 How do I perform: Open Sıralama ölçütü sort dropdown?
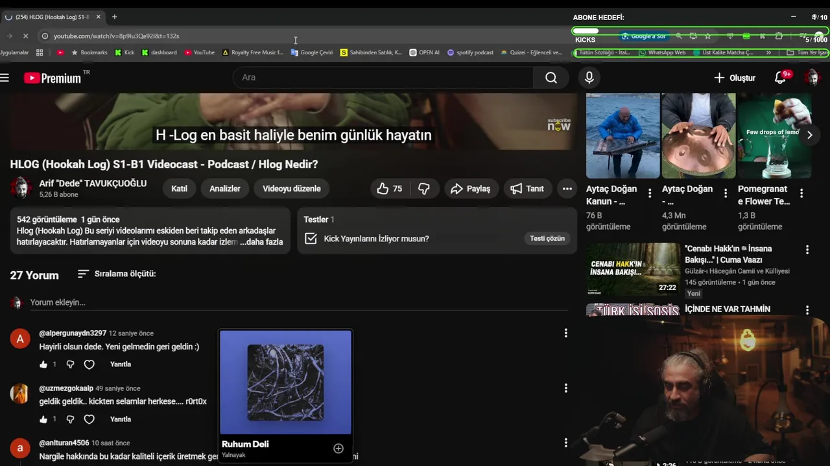[x=117, y=274]
